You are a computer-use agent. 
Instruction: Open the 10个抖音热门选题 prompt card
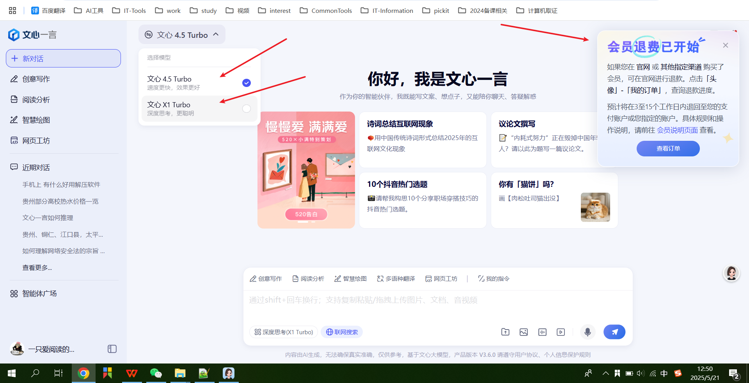(423, 200)
